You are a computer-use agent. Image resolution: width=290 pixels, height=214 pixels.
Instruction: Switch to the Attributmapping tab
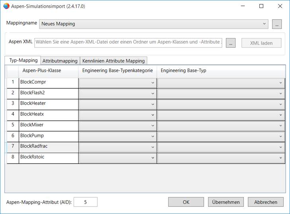point(60,61)
